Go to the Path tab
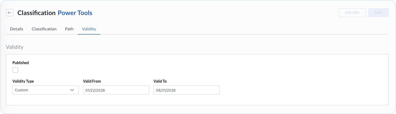Image resolution: width=396 pixels, height=114 pixels. (69, 29)
